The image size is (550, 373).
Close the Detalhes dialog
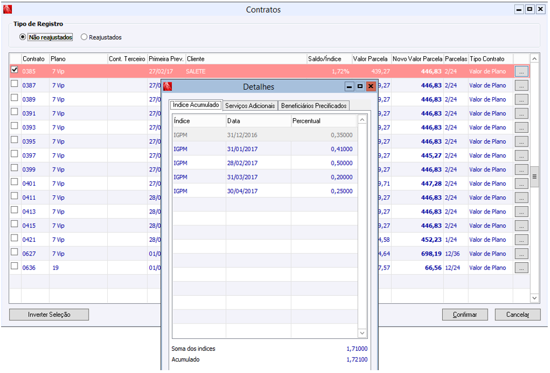click(371, 87)
